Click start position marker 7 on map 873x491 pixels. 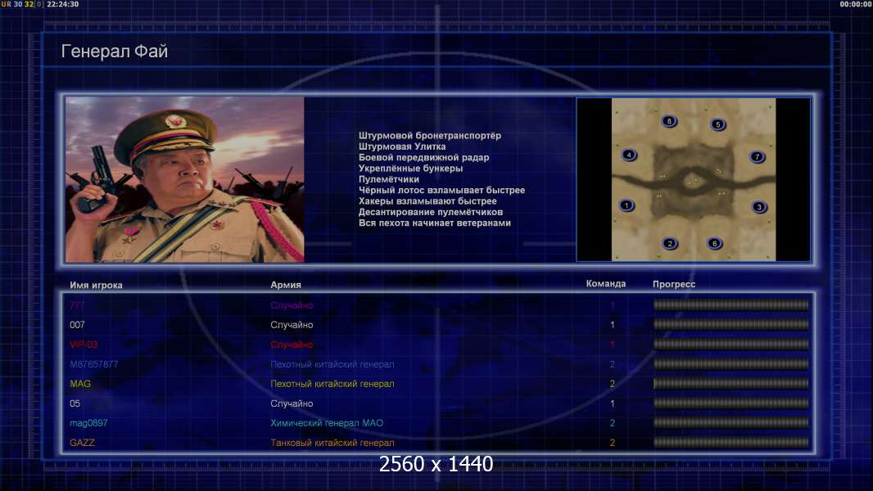[758, 157]
